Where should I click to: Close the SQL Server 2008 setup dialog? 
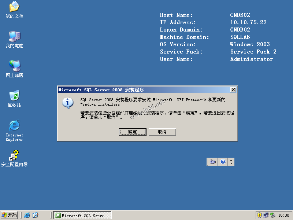tap(233, 90)
